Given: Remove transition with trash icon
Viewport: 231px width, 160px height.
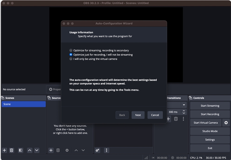Looking at the screenshot, I should (176, 119).
